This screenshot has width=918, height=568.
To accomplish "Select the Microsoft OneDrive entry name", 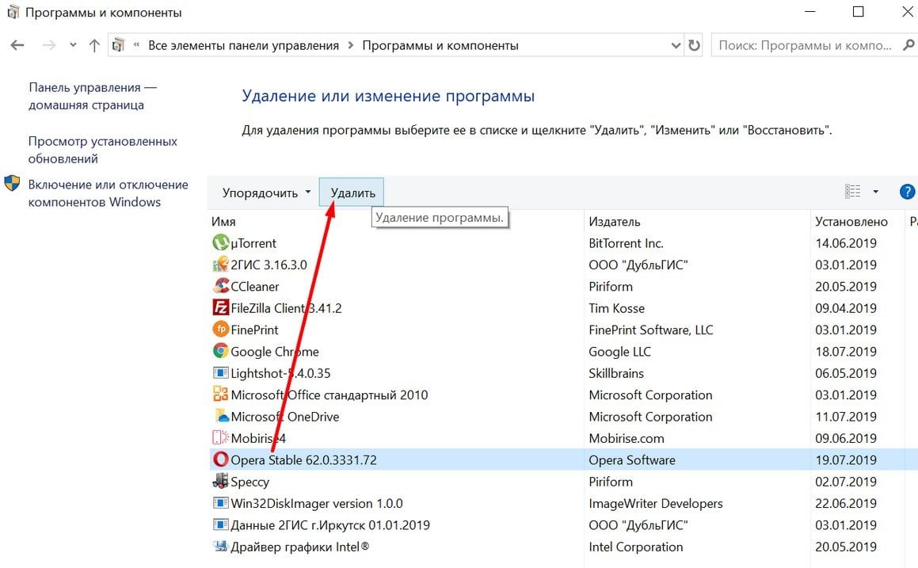I will point(284,416).
